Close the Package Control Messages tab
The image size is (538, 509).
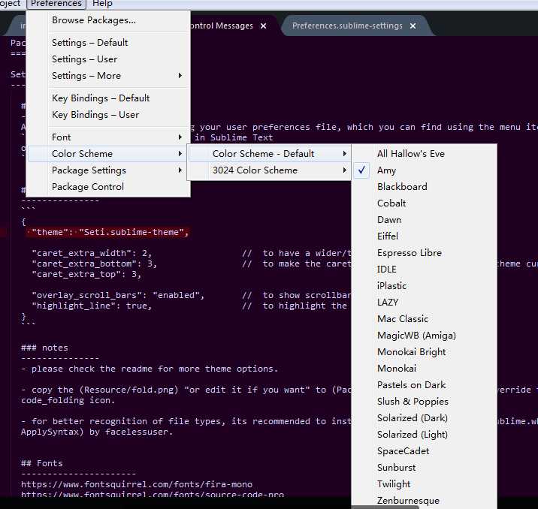(x=263, y=26)
